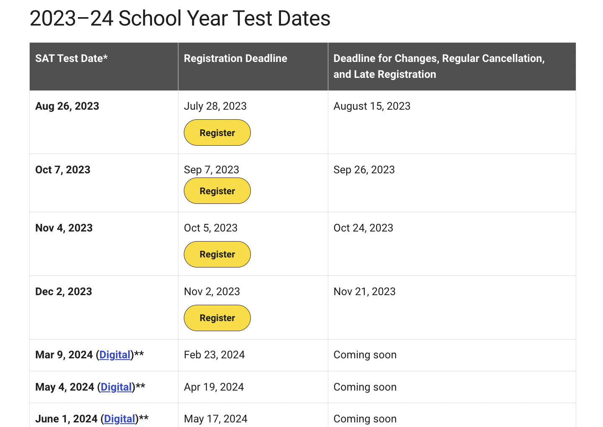
Task: Click Coming soon in the May 4 row
Action: pos(365,387)
